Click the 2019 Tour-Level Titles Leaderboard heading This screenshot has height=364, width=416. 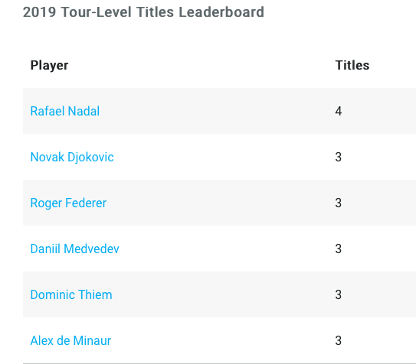pyautogui.click(x=143, y=12)
